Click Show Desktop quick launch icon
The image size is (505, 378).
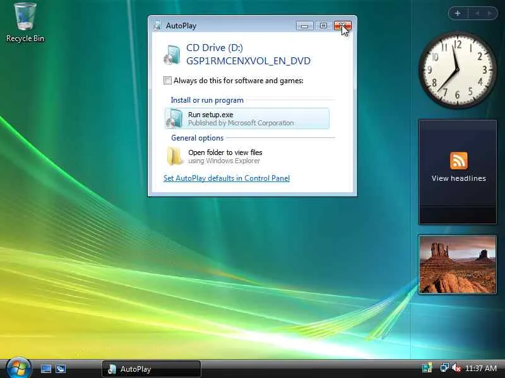point(45,369)
